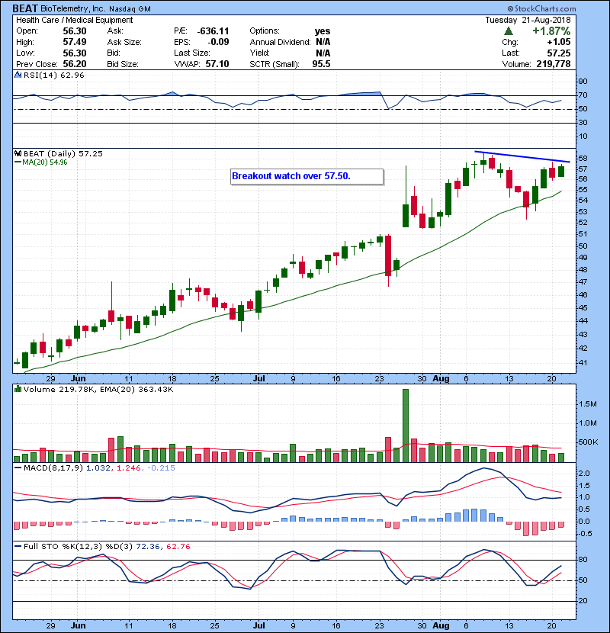
Task: Click the 'Annual Dividend:' label
Action: pyautogui.click(x=280, y=42)
